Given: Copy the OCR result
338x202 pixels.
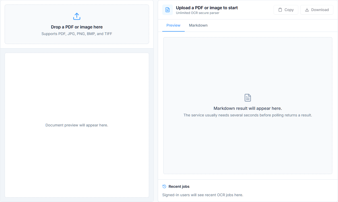Looking at the screenshot, I should click(286, 10).
